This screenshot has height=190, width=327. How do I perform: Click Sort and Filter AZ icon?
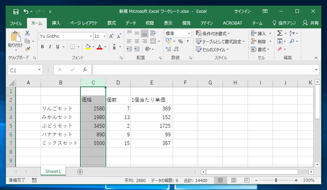(292, 33)
